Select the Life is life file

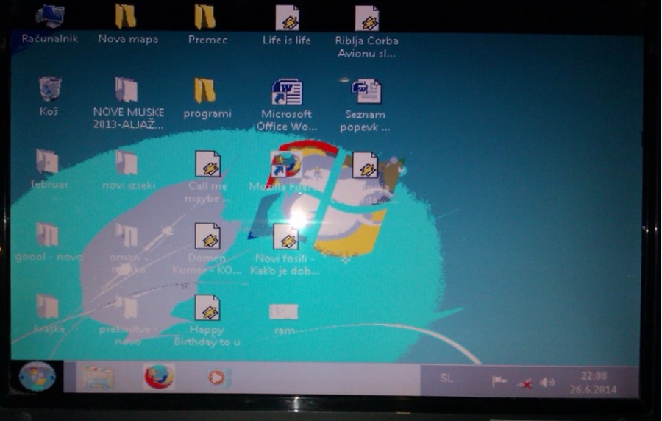(x=287, y=18)
